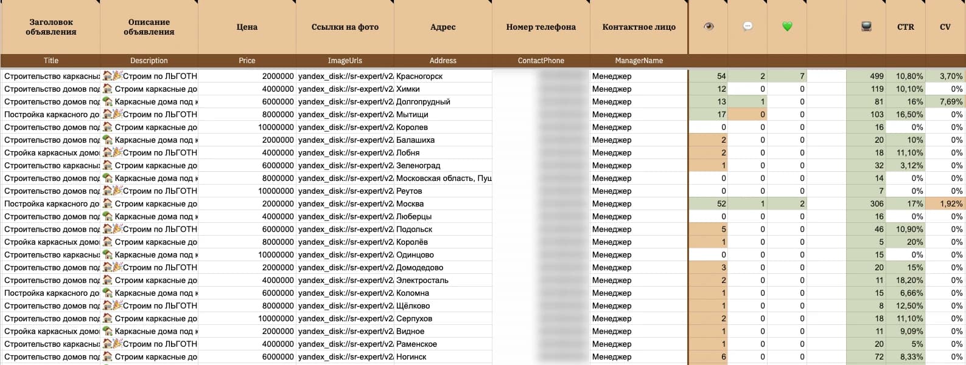Image resolution: width=966 pixels, height=365 pixels.
Task: Click the 'Москва' address cell
Action: click(x=443, y=204)
